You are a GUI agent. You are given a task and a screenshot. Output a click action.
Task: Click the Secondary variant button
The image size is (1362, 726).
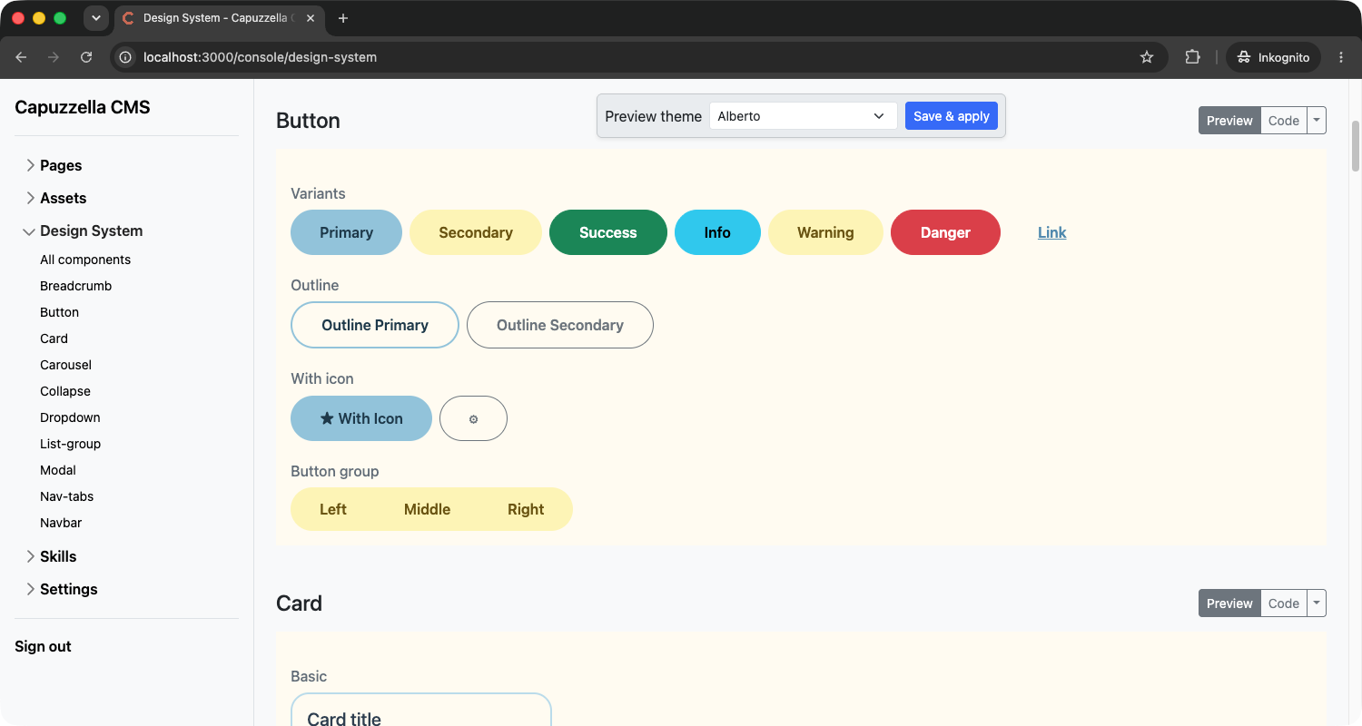pos(476,232)
